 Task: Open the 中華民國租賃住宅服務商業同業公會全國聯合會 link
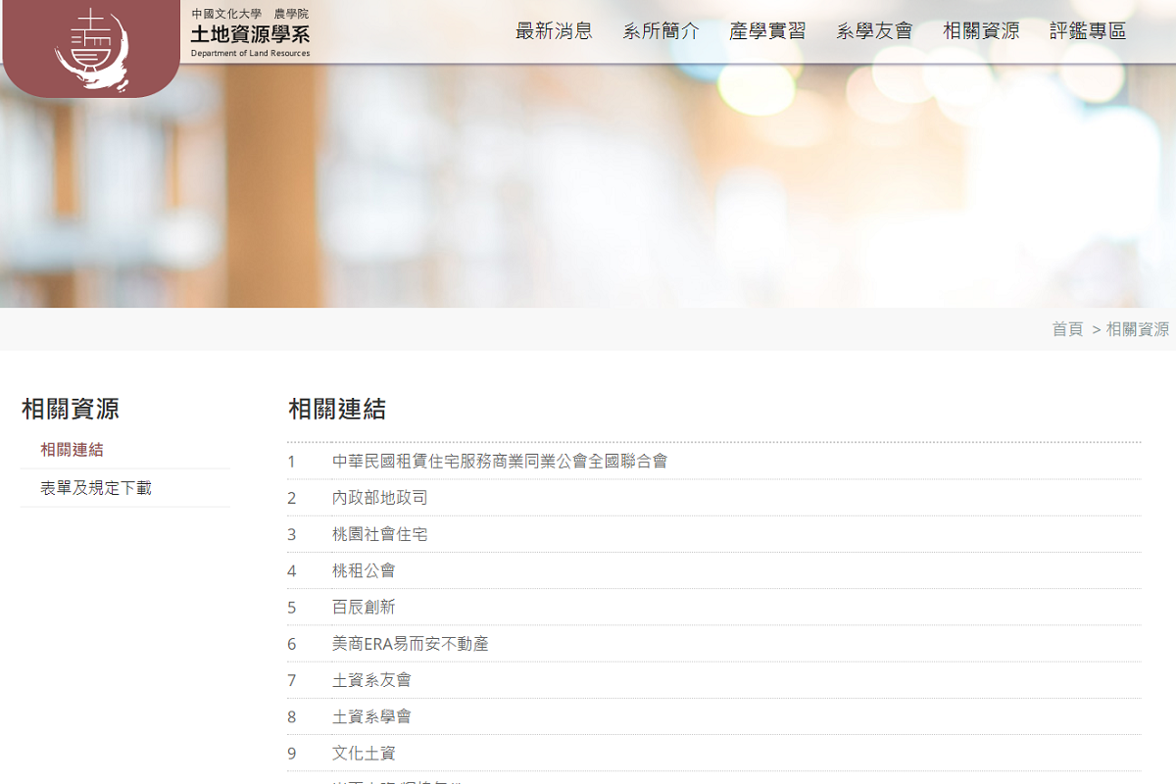(x=500, y=461)
